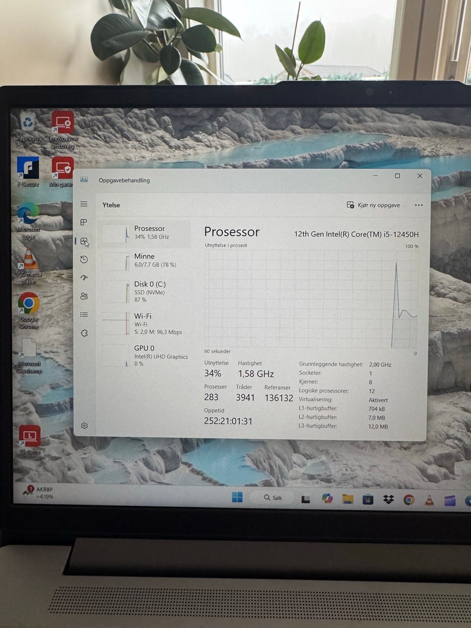Open Microsoft Store from the taskbar
Screen dimensions: 471x628
[368, 500]
